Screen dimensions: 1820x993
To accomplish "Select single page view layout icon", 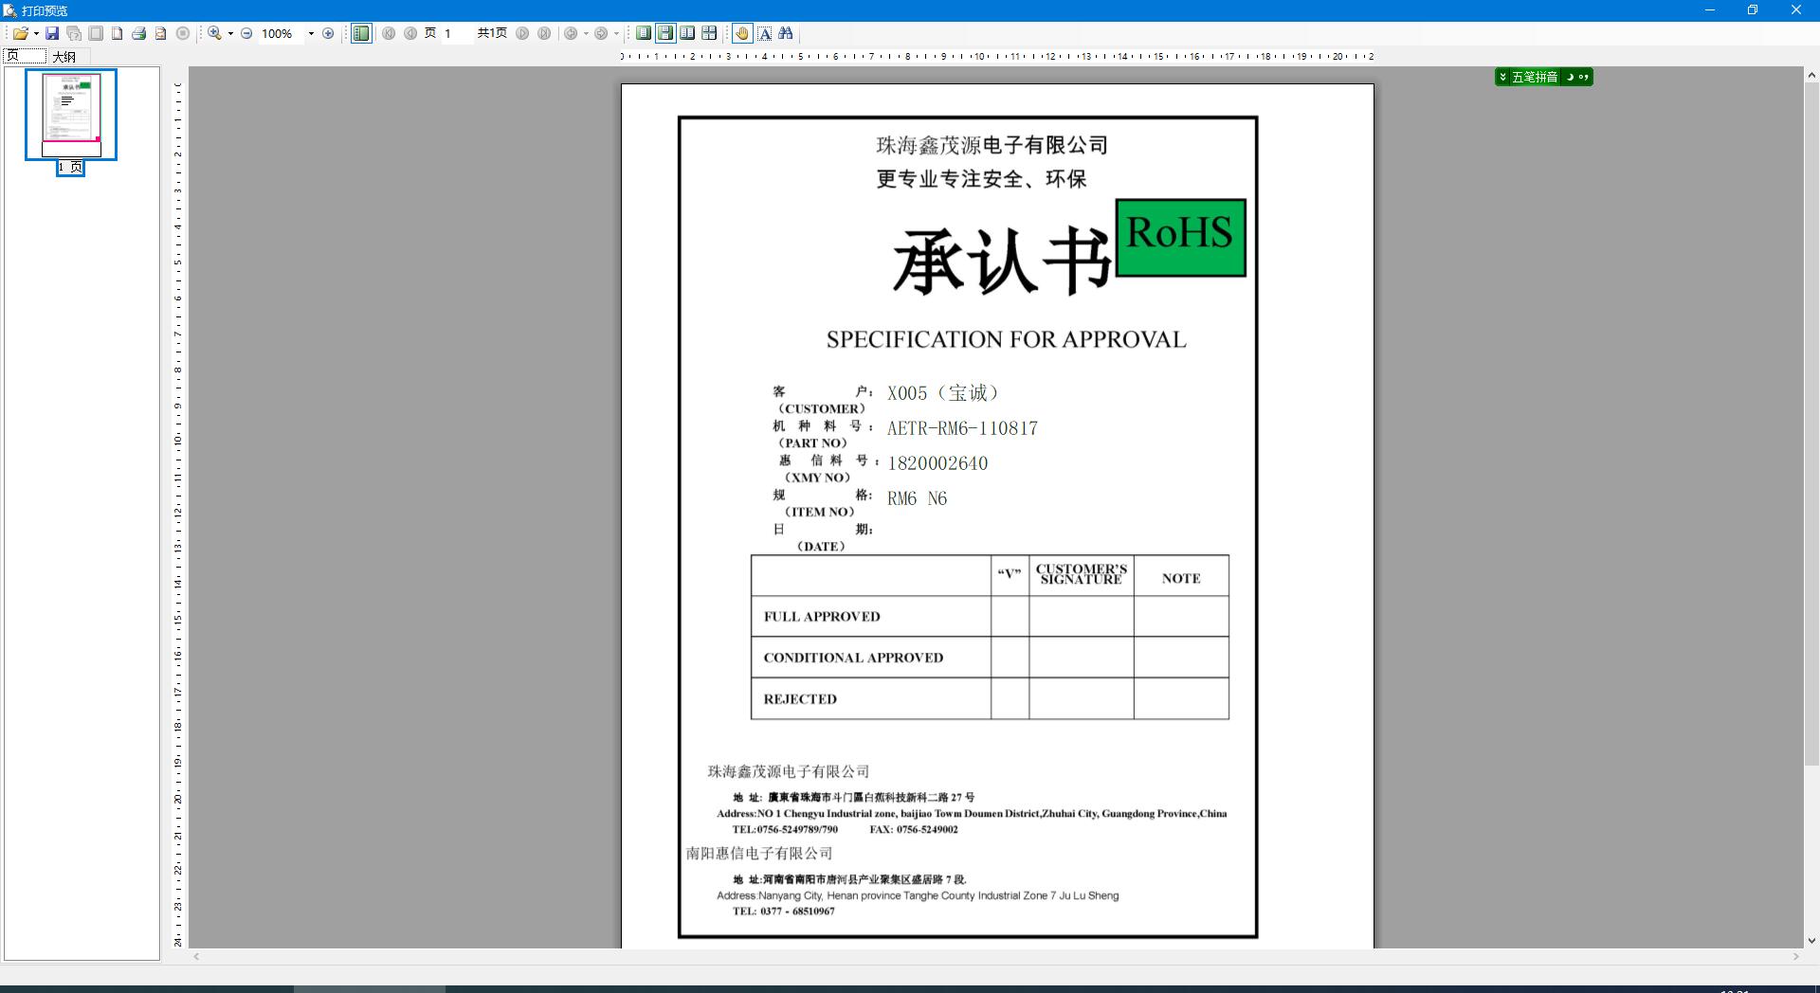I will [644, 33].
